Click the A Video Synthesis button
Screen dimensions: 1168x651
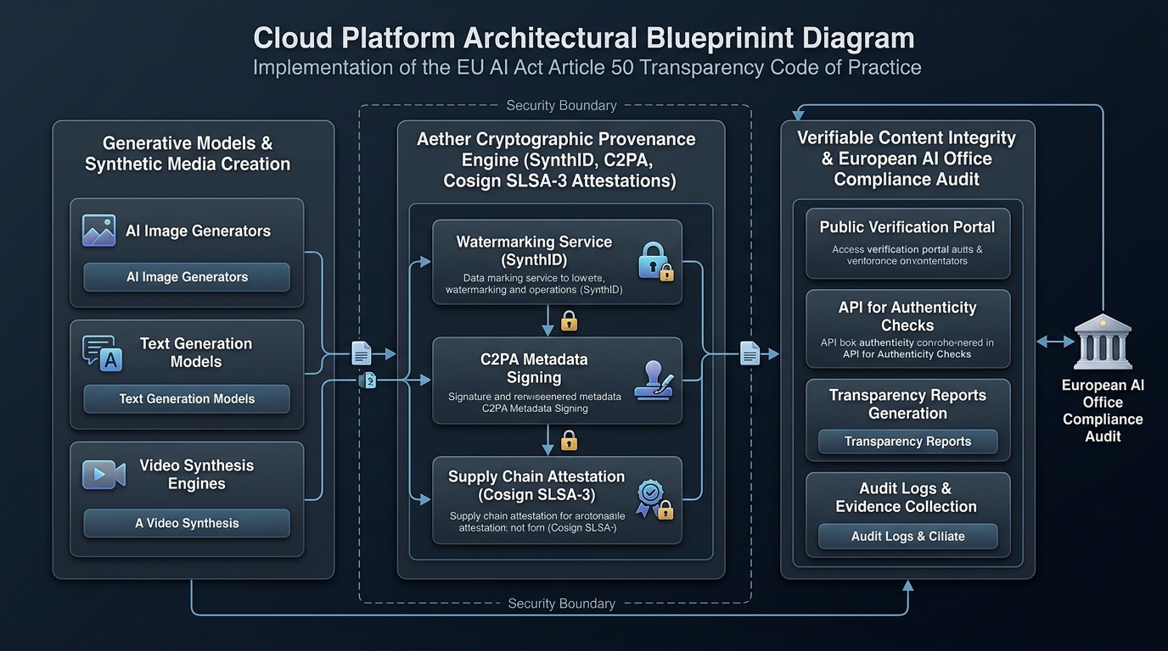187,523
